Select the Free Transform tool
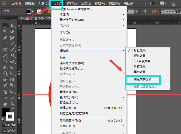The height and width of the screenshot is (134, 181). point(12,67)
